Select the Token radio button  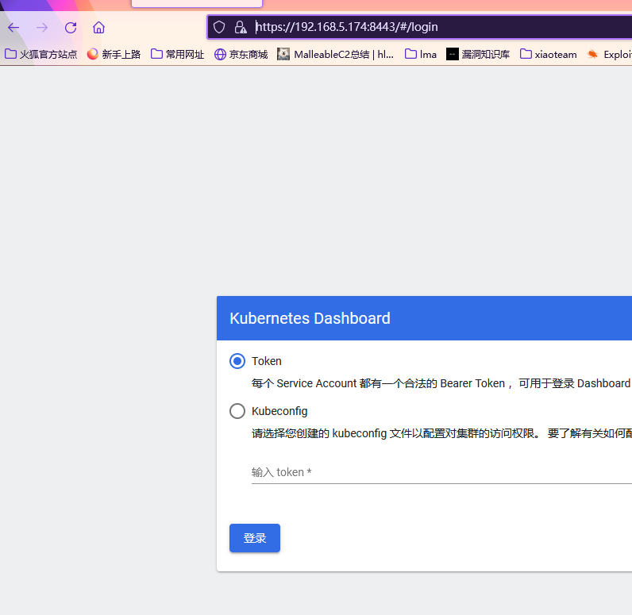pyautogui.click(x=237, y=361)
